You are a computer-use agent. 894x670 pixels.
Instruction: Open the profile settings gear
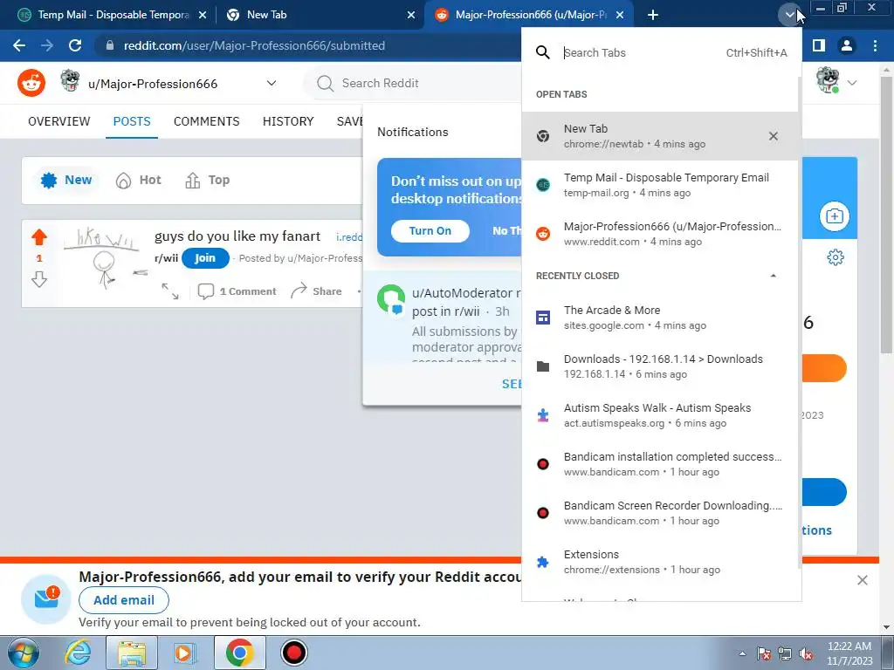[x=836, y=257]
